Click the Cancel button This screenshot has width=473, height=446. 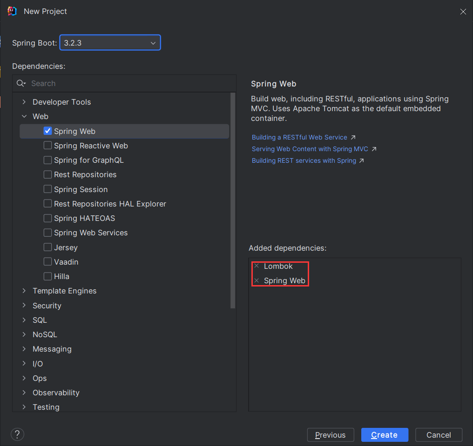tap(439, 435)
